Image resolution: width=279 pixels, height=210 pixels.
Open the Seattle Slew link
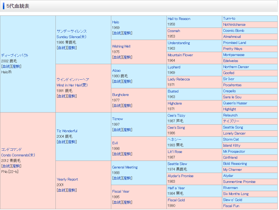click(x=177, y=164)
